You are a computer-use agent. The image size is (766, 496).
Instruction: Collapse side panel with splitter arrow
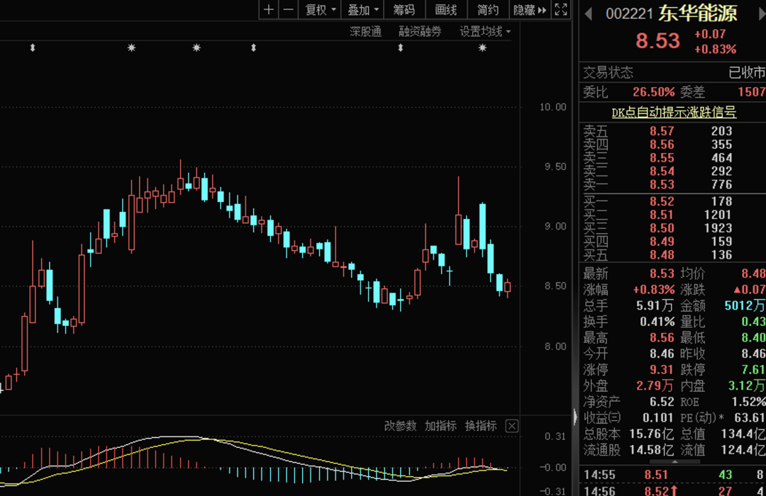[575, 417]
